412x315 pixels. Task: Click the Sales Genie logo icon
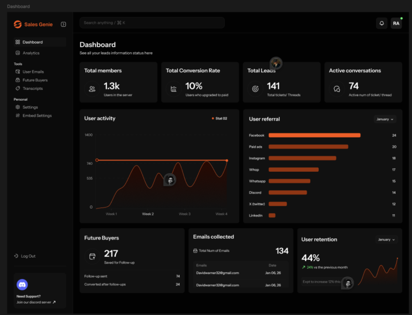point(18,24)
